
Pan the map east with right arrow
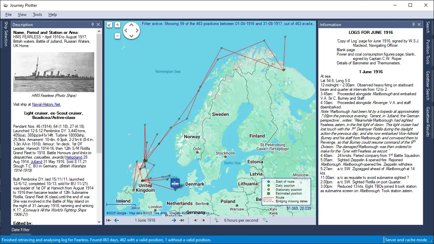coord(137,31)
